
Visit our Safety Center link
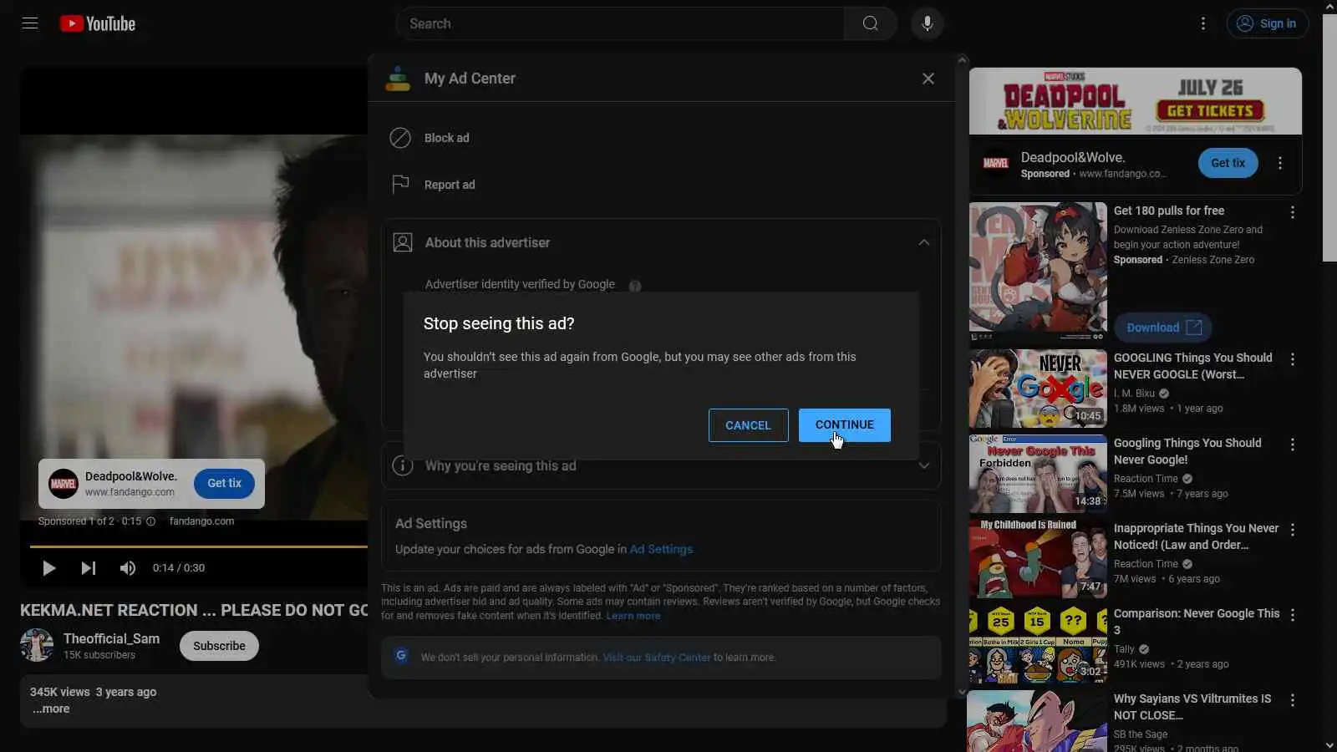(x=657, y=658)
